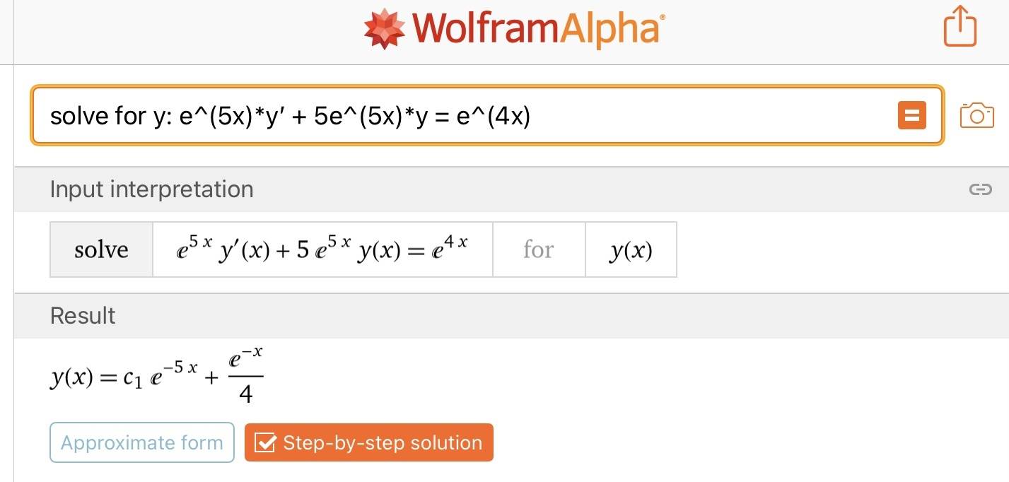Copy link via the chain icon

(x=980, y=189)
